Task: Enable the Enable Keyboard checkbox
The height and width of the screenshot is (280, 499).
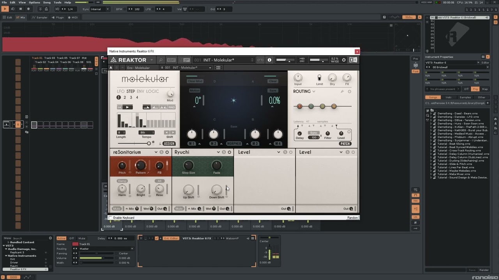Action: tap(110, 218)
